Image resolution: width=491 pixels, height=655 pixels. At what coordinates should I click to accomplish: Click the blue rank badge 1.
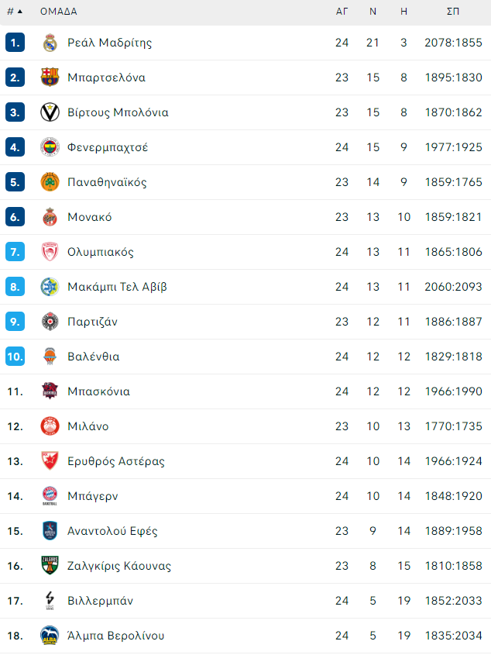pyautogui.click(x=15, y=43)
